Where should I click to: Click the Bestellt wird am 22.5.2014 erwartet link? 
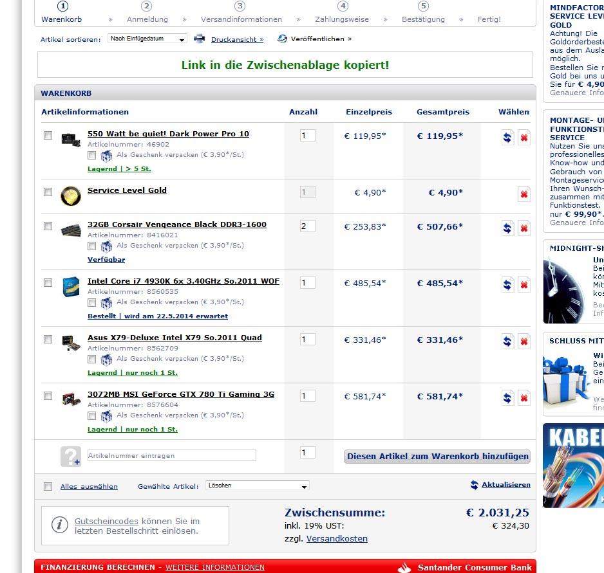158,316
